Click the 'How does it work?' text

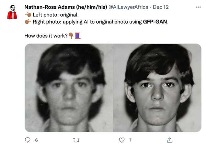coord(46,36)
